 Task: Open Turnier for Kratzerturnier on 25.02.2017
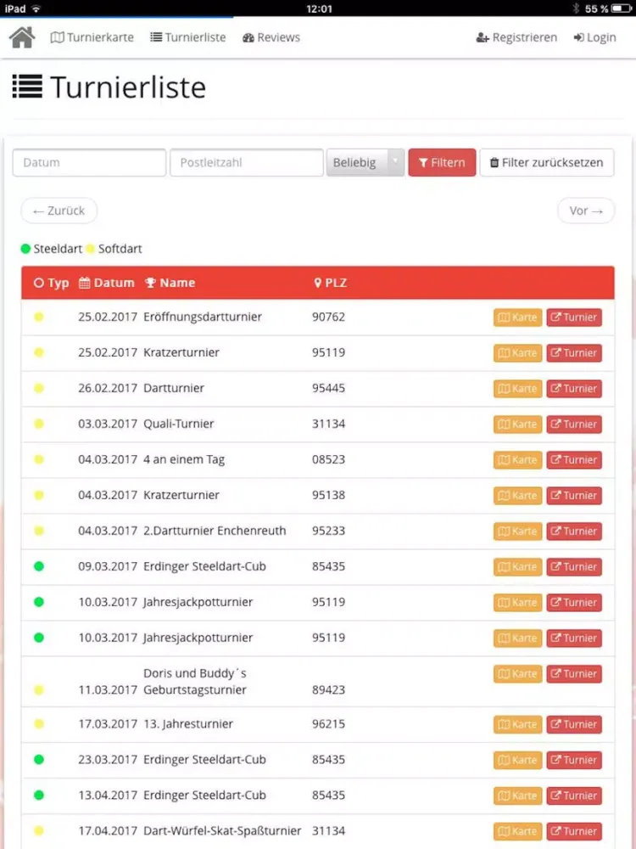pos(574,353)
